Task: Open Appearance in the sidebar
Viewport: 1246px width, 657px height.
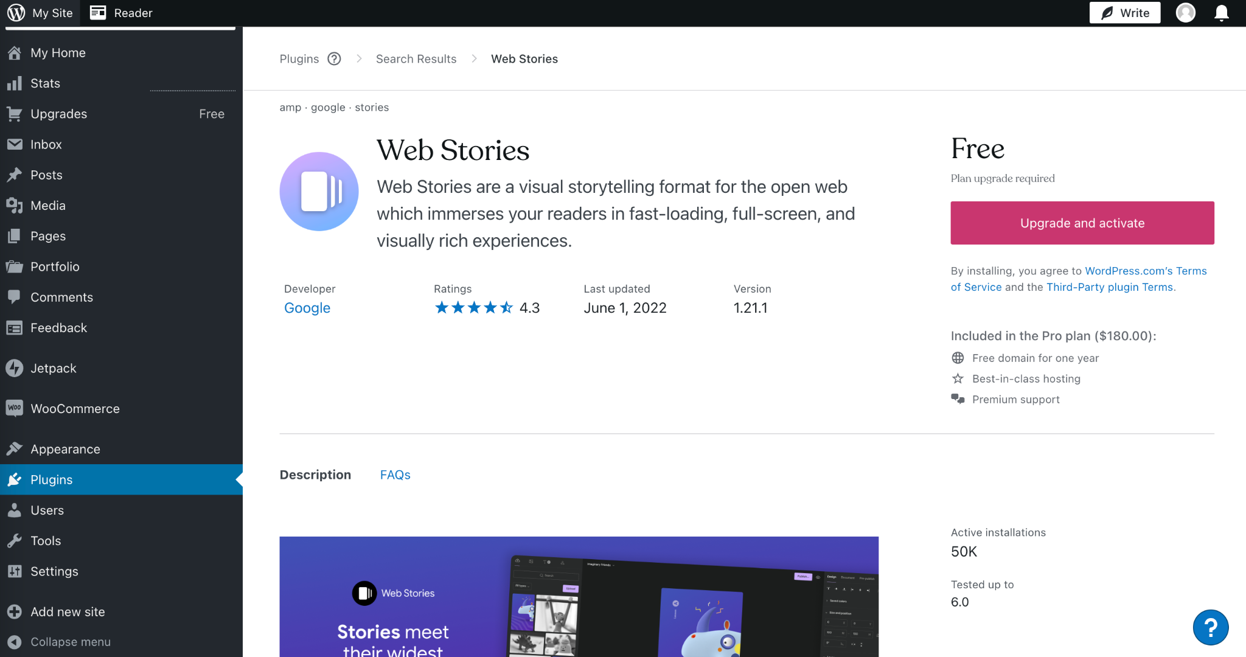Action: 121,449
